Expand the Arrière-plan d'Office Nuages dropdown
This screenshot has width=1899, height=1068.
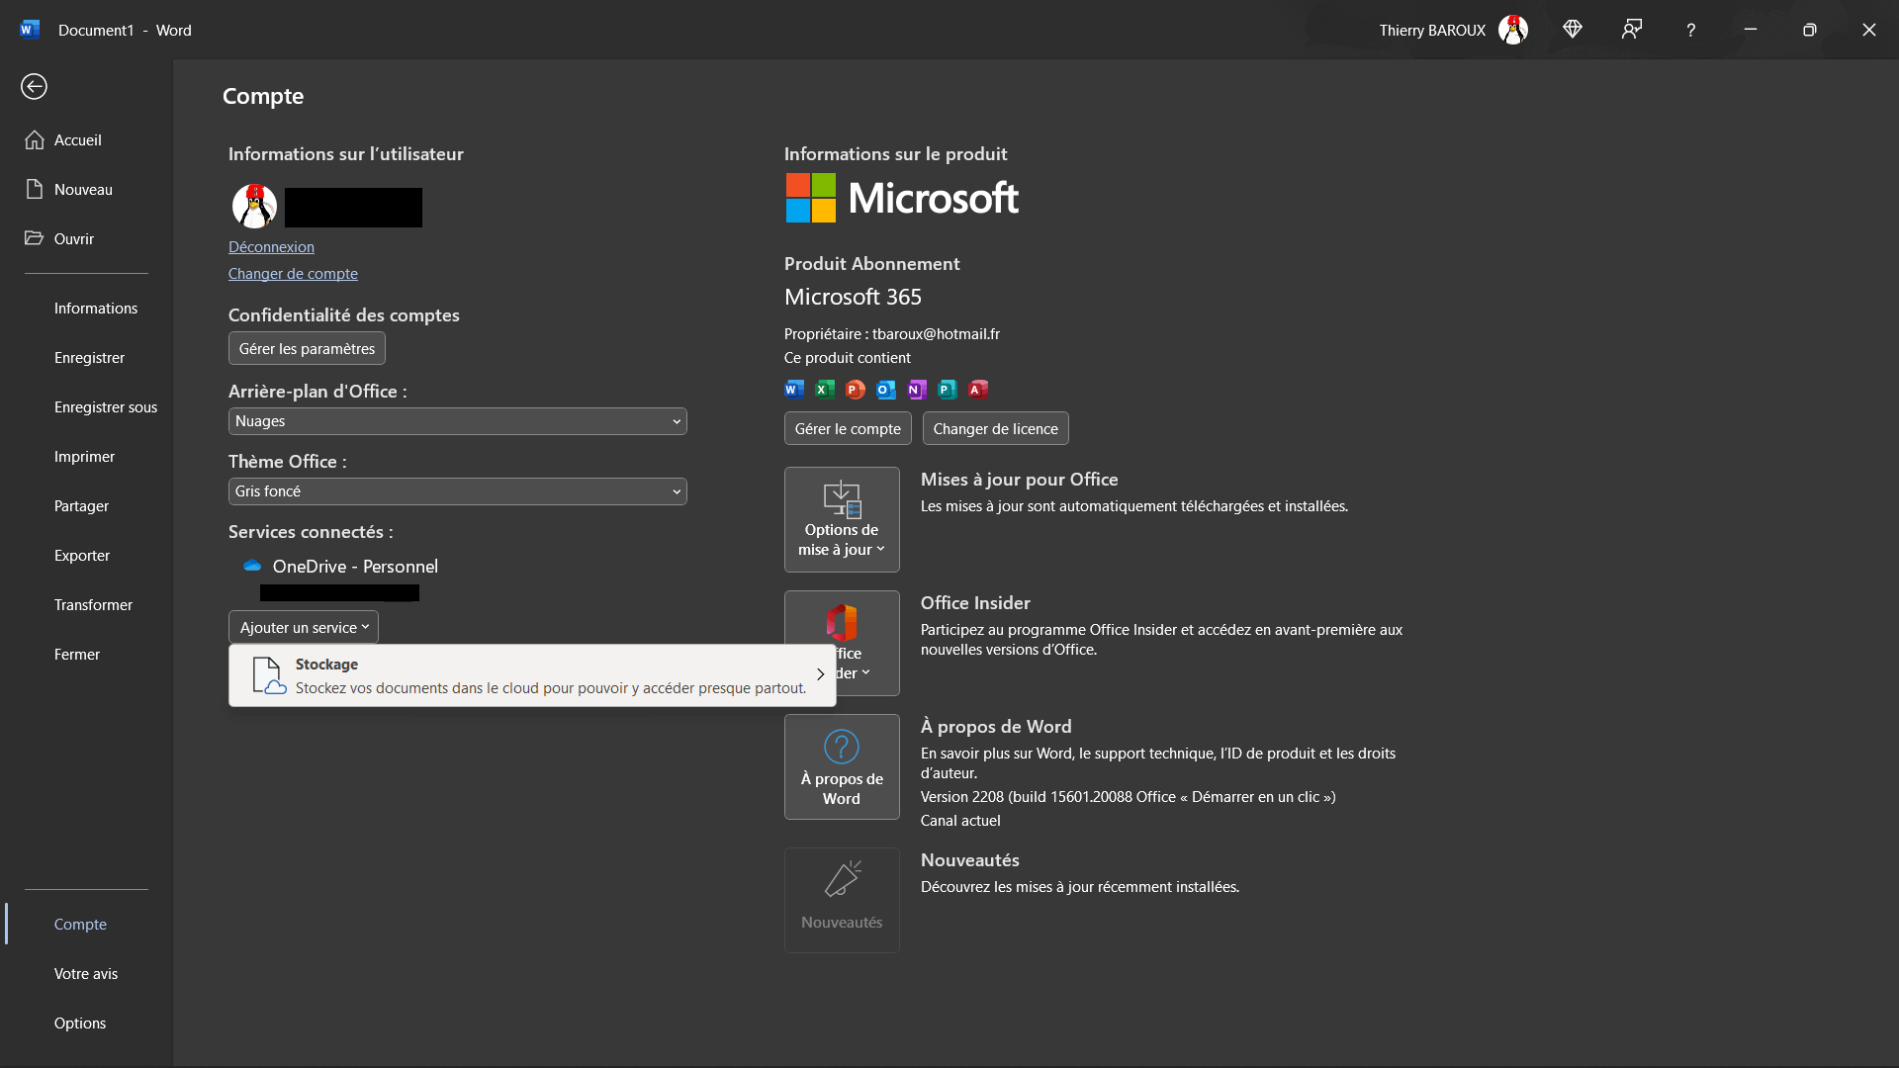coord(457,421)
